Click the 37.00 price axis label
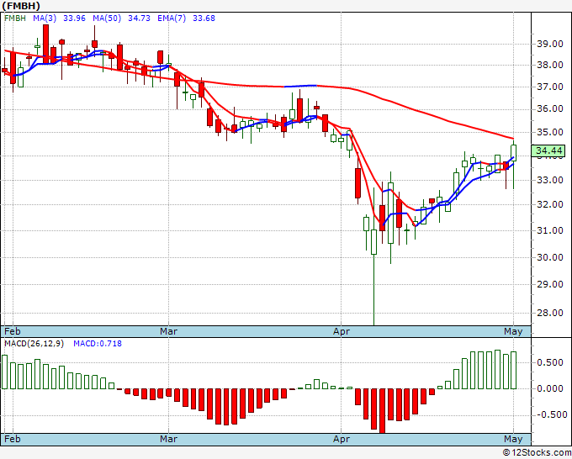This screenshot has width=572, height=459. (x=550, y=87)
